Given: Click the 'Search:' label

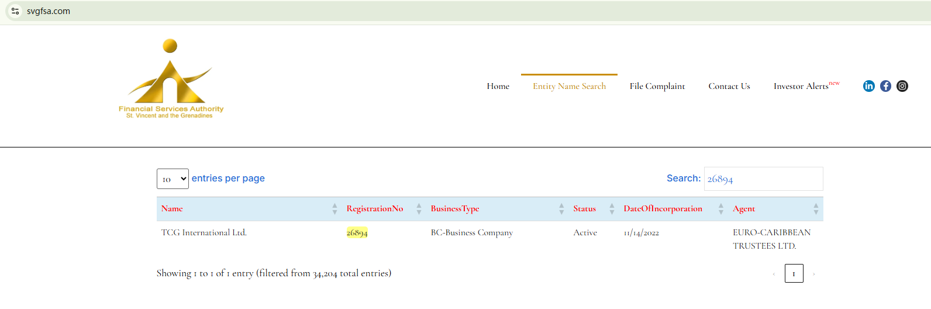Looking at the screenshot, I should pyautogui.click(x=684, y=178).
